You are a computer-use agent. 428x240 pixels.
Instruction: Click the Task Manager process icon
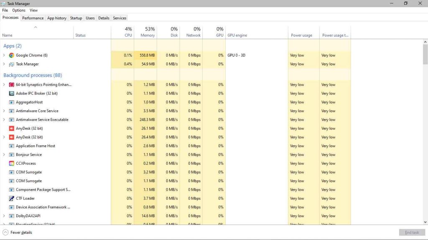[11, 64]
